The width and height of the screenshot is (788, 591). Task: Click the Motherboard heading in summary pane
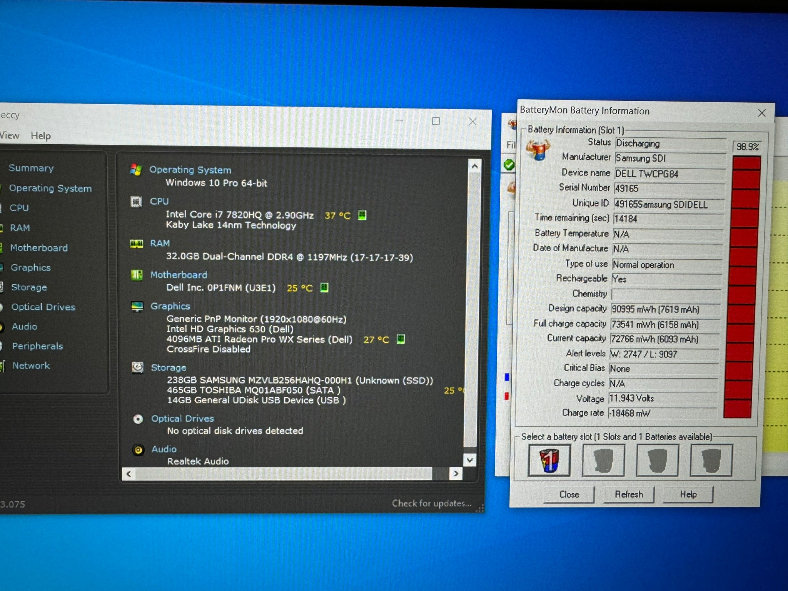(179, 275)
